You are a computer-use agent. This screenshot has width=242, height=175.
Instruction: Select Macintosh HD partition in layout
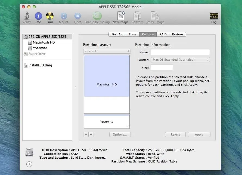107,84
